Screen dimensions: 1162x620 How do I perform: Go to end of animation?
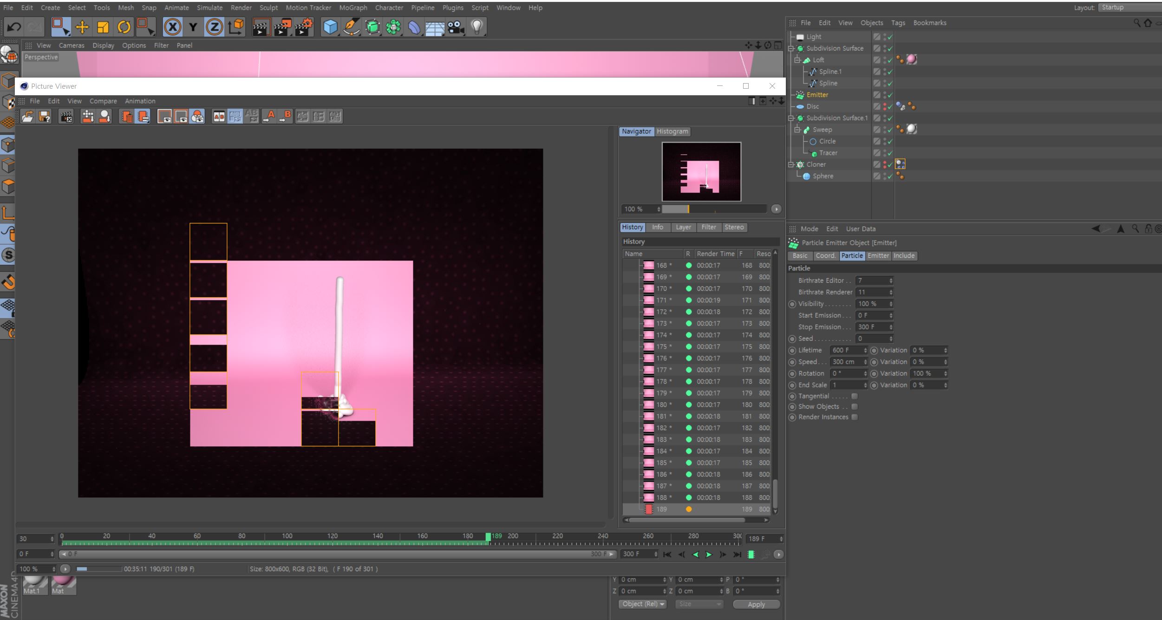click(737, 554)
